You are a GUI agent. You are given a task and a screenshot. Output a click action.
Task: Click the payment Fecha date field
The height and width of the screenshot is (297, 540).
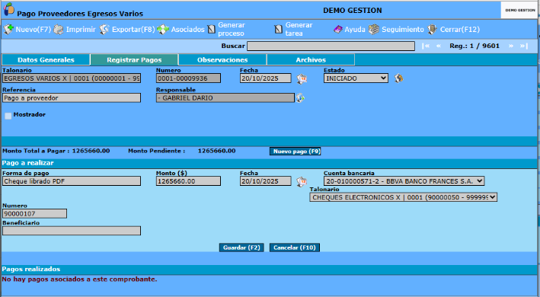click(266, 181)
